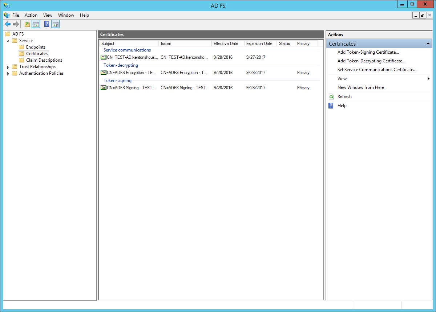Click the Help action link
Viewport: 436px width, 312px height.
(342, 106)
